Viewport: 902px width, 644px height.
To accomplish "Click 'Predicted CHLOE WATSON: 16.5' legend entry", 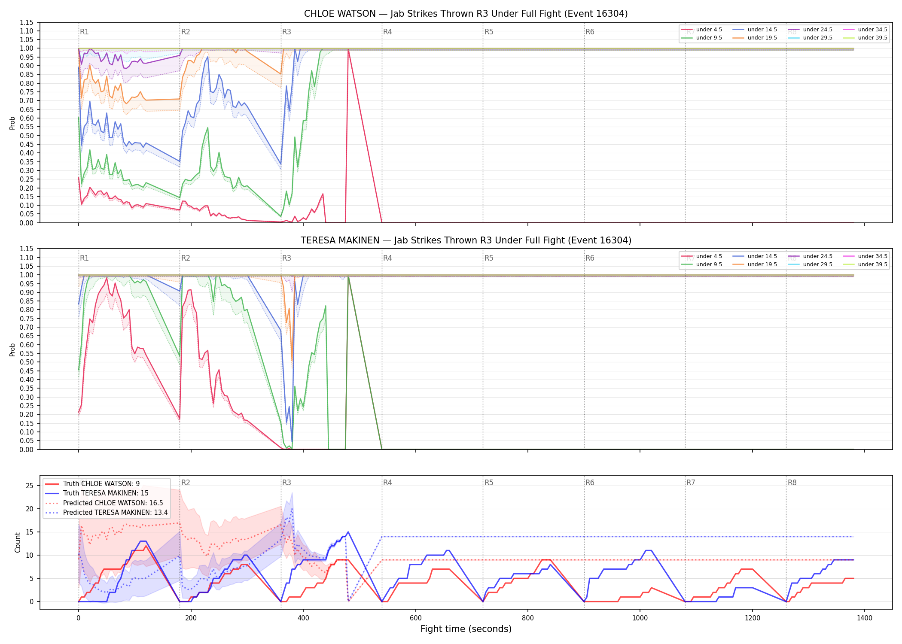I will (104, 503).
